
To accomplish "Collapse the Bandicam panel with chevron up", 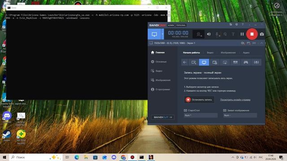I will pyautogui.click(x=261, y=43).
